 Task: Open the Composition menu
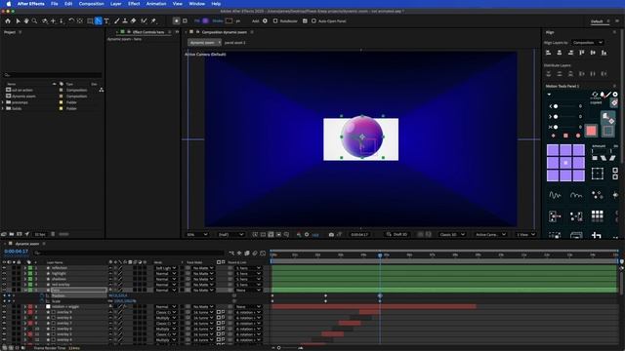click(91, 4)
